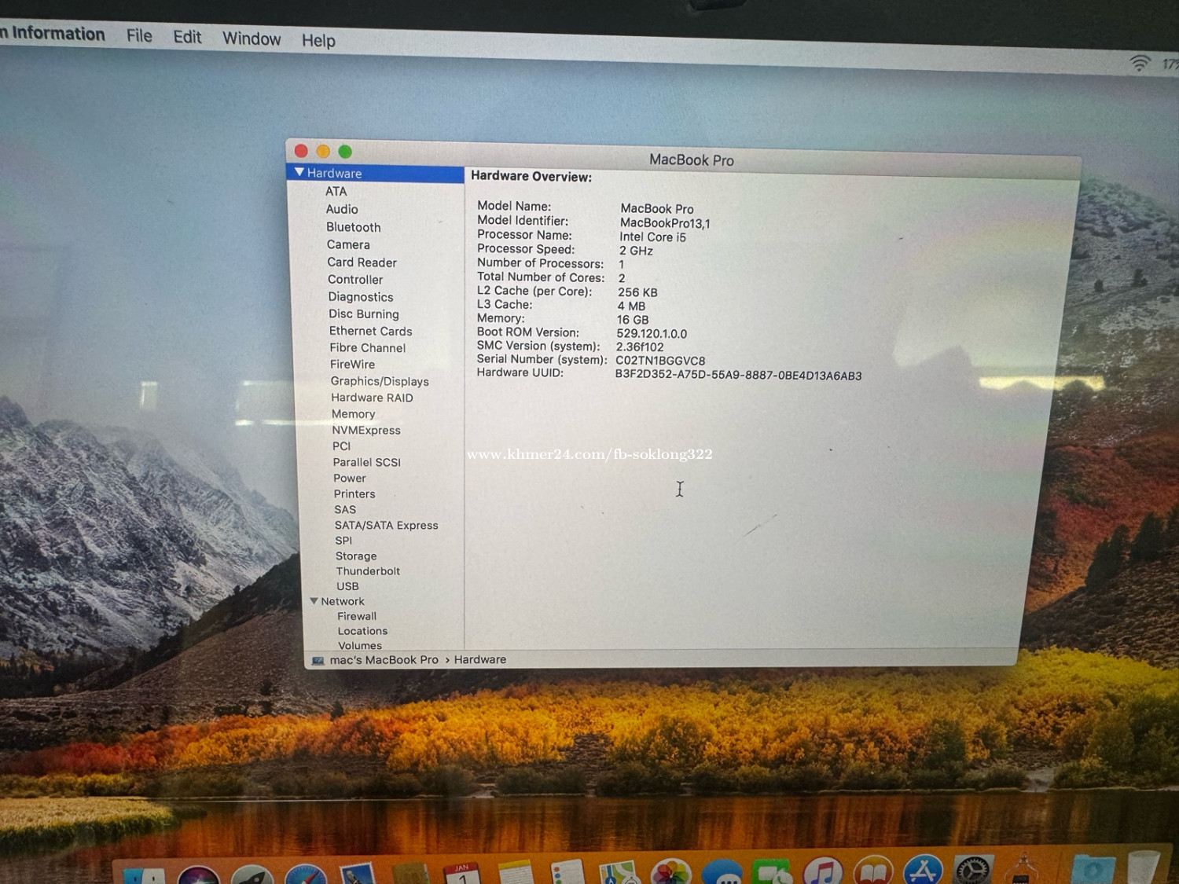Open App Store icon in Dock
Viewport: 1179px width, 884px height.
[923, 869]
